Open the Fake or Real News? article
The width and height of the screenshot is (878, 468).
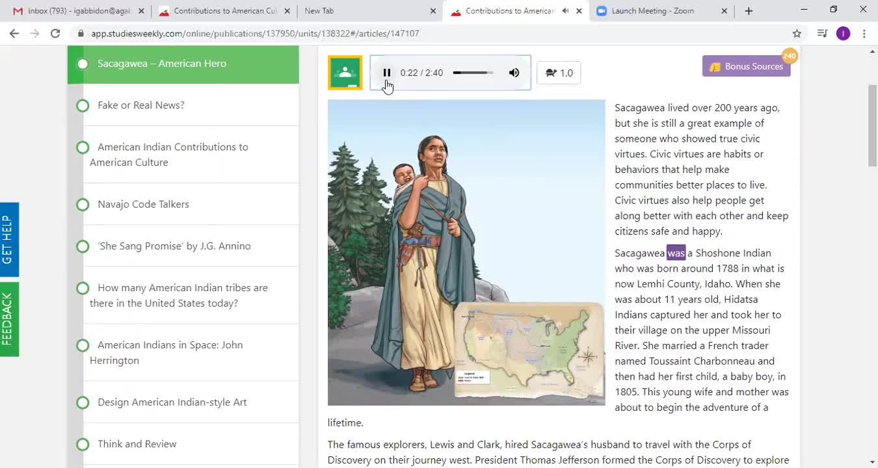[141, 105]
